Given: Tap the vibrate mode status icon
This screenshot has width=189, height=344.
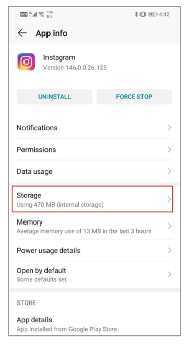Looking at the screenshot, I should click(x=143, y=14).
